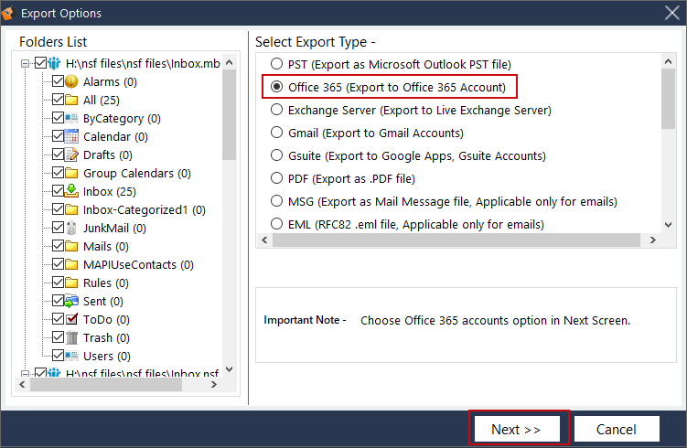Click the Inbox folder icon with green arrow
The width and height of the screenshot is (687, 448).
tap(72, 191)
